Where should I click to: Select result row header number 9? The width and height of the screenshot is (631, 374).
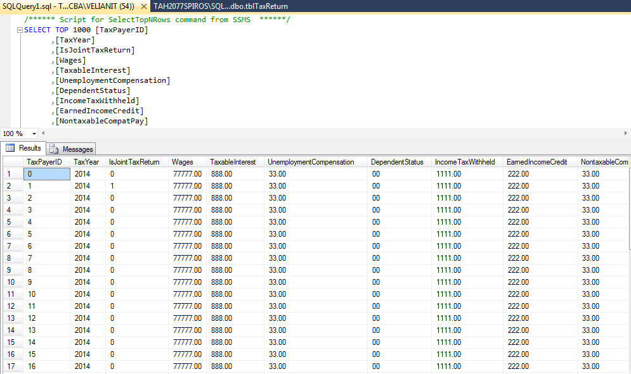(x=13, y=270)
